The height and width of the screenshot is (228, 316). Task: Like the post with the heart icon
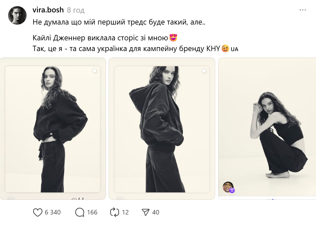pyautogui.click(x=38, y=212)
